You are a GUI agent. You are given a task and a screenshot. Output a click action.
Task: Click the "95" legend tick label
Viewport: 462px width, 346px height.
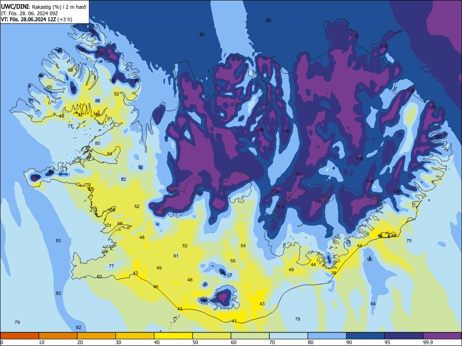point(388,342)
